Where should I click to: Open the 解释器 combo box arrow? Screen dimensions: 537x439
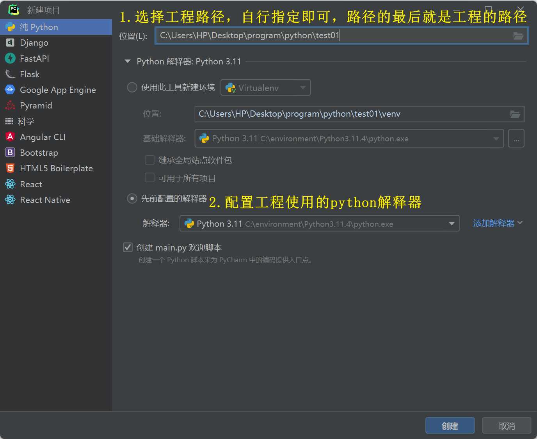pyautogui.click(x=452, y=224)
